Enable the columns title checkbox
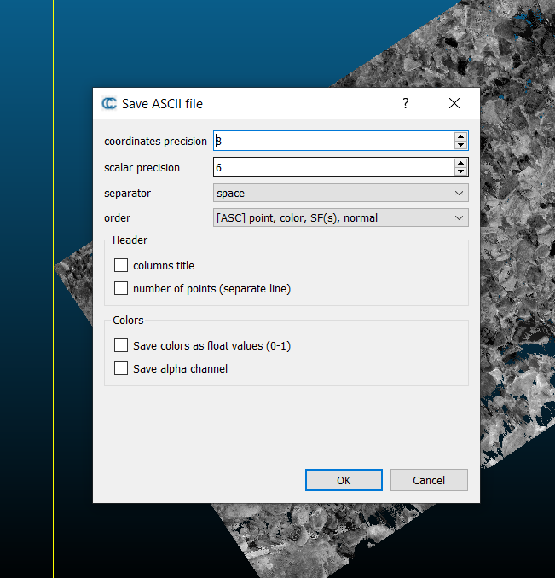This screenshot has height=578, width=555. coord(121,265)
